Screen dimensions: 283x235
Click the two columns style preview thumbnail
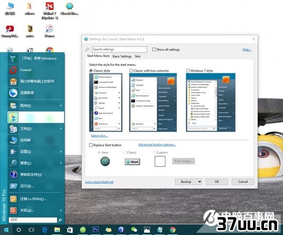(x=153, y=102)
